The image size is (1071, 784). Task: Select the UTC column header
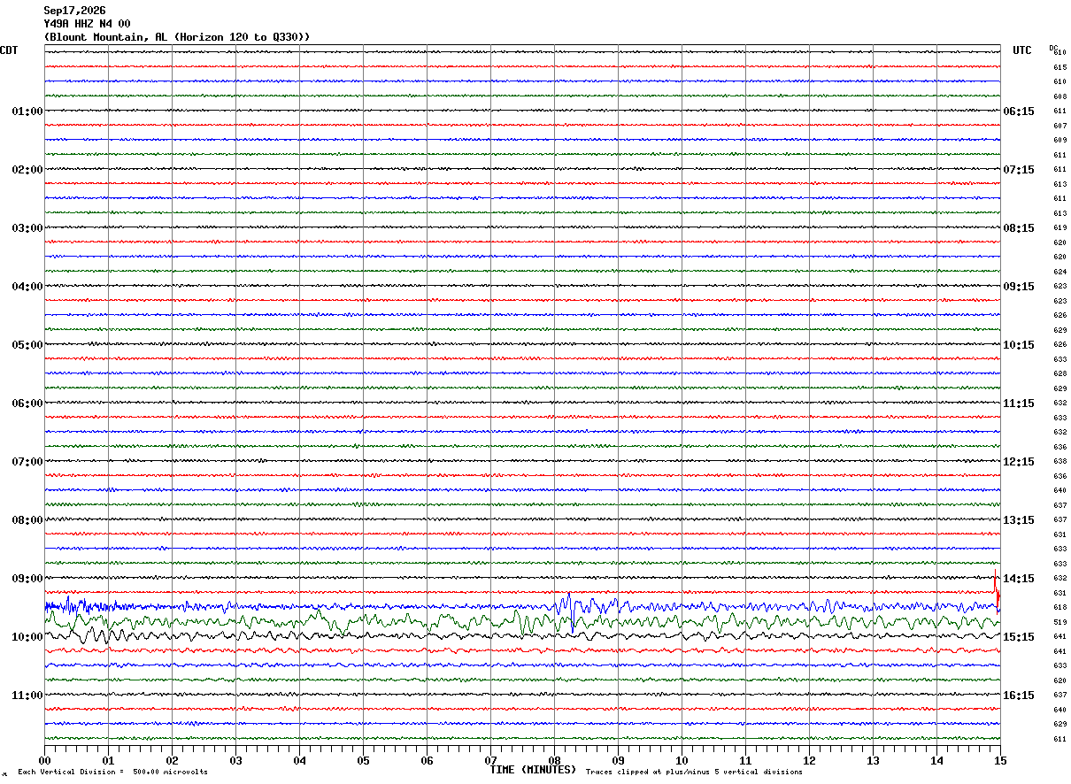point(1022,50)
